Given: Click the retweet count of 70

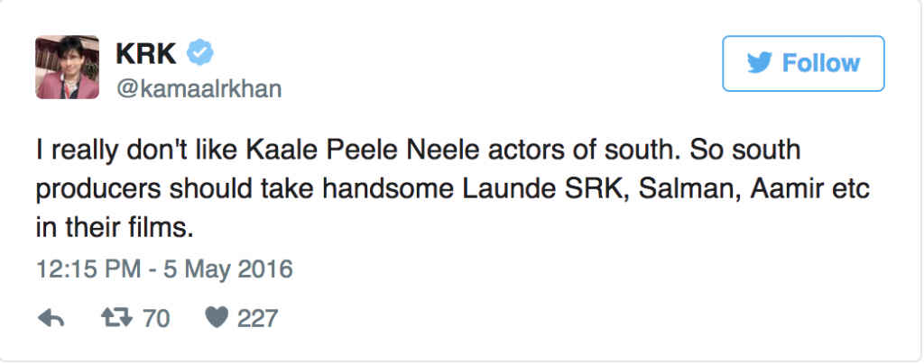Looking at the screenshot, I should [x=156, y=318].
